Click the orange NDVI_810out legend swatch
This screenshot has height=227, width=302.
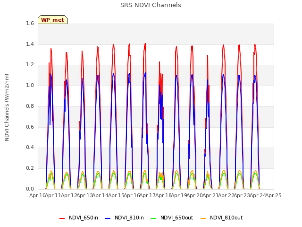click(x=203, y=218)
